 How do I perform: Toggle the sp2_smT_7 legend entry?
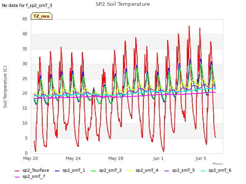click(30, 176)
